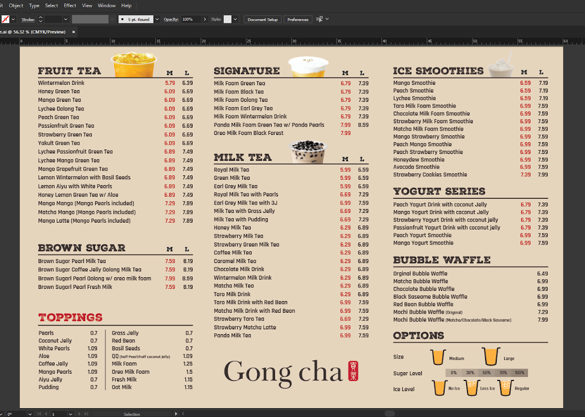Open the Window menu

point(107,6)
